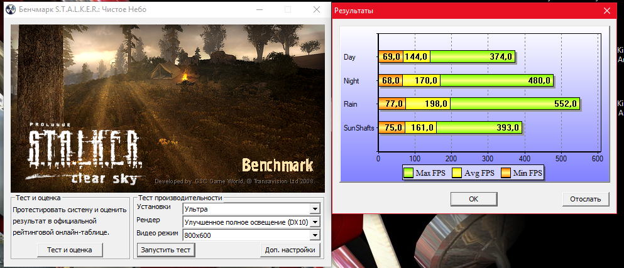Click the 800x600 video mode combo box
624x268 pixels.
point(251,235)
